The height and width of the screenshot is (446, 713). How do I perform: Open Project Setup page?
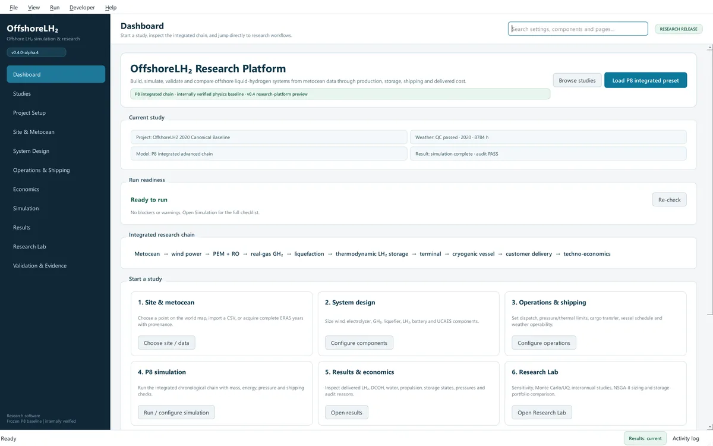click(56, 112)
